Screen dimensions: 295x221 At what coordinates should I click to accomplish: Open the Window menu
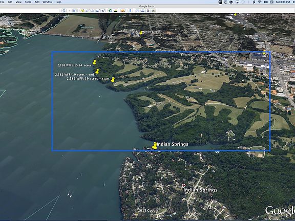(48, 2)
